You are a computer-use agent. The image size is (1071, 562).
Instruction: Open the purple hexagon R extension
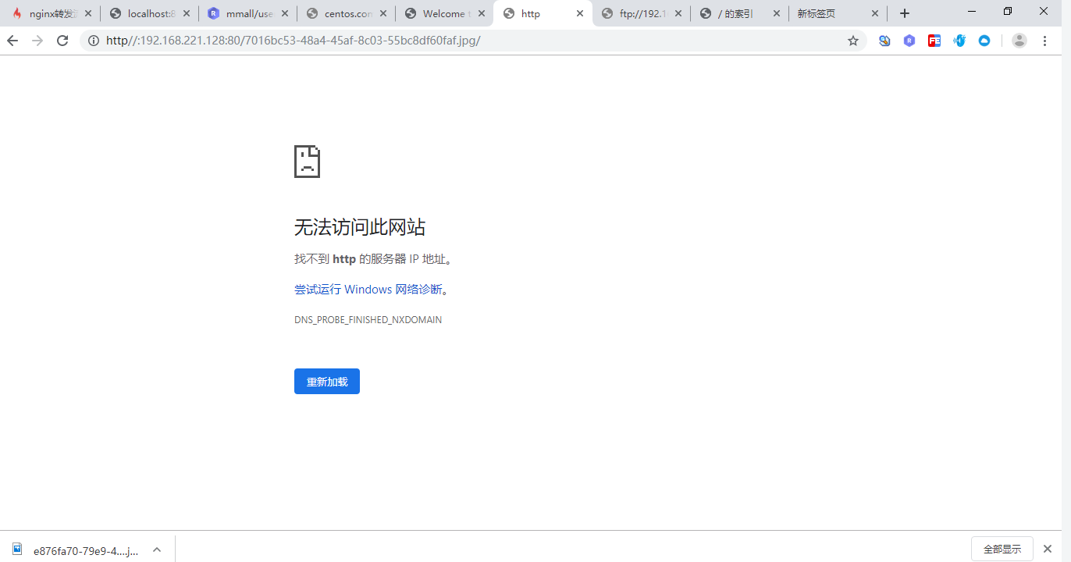point(909,41)
